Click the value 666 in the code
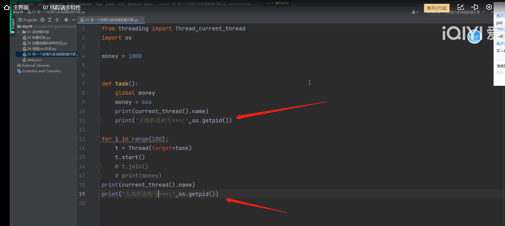Screen dimensions: 505x226 147,102
